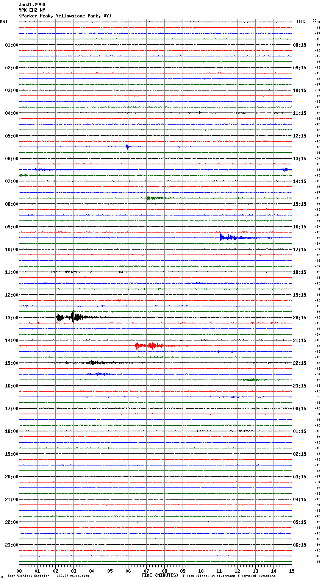Select the '07:00' MST row label

coord(11,181)
